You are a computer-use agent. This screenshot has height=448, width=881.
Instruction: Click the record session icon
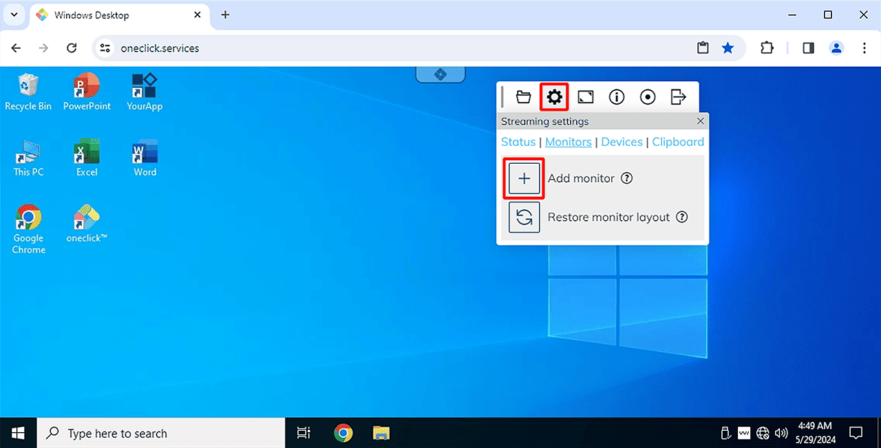pos(648,97)
